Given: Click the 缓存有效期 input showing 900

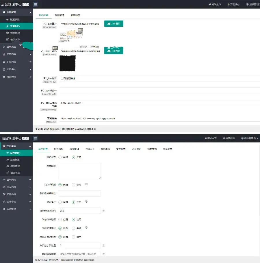Looking at the screenshot, I should (x=79, y=211).
